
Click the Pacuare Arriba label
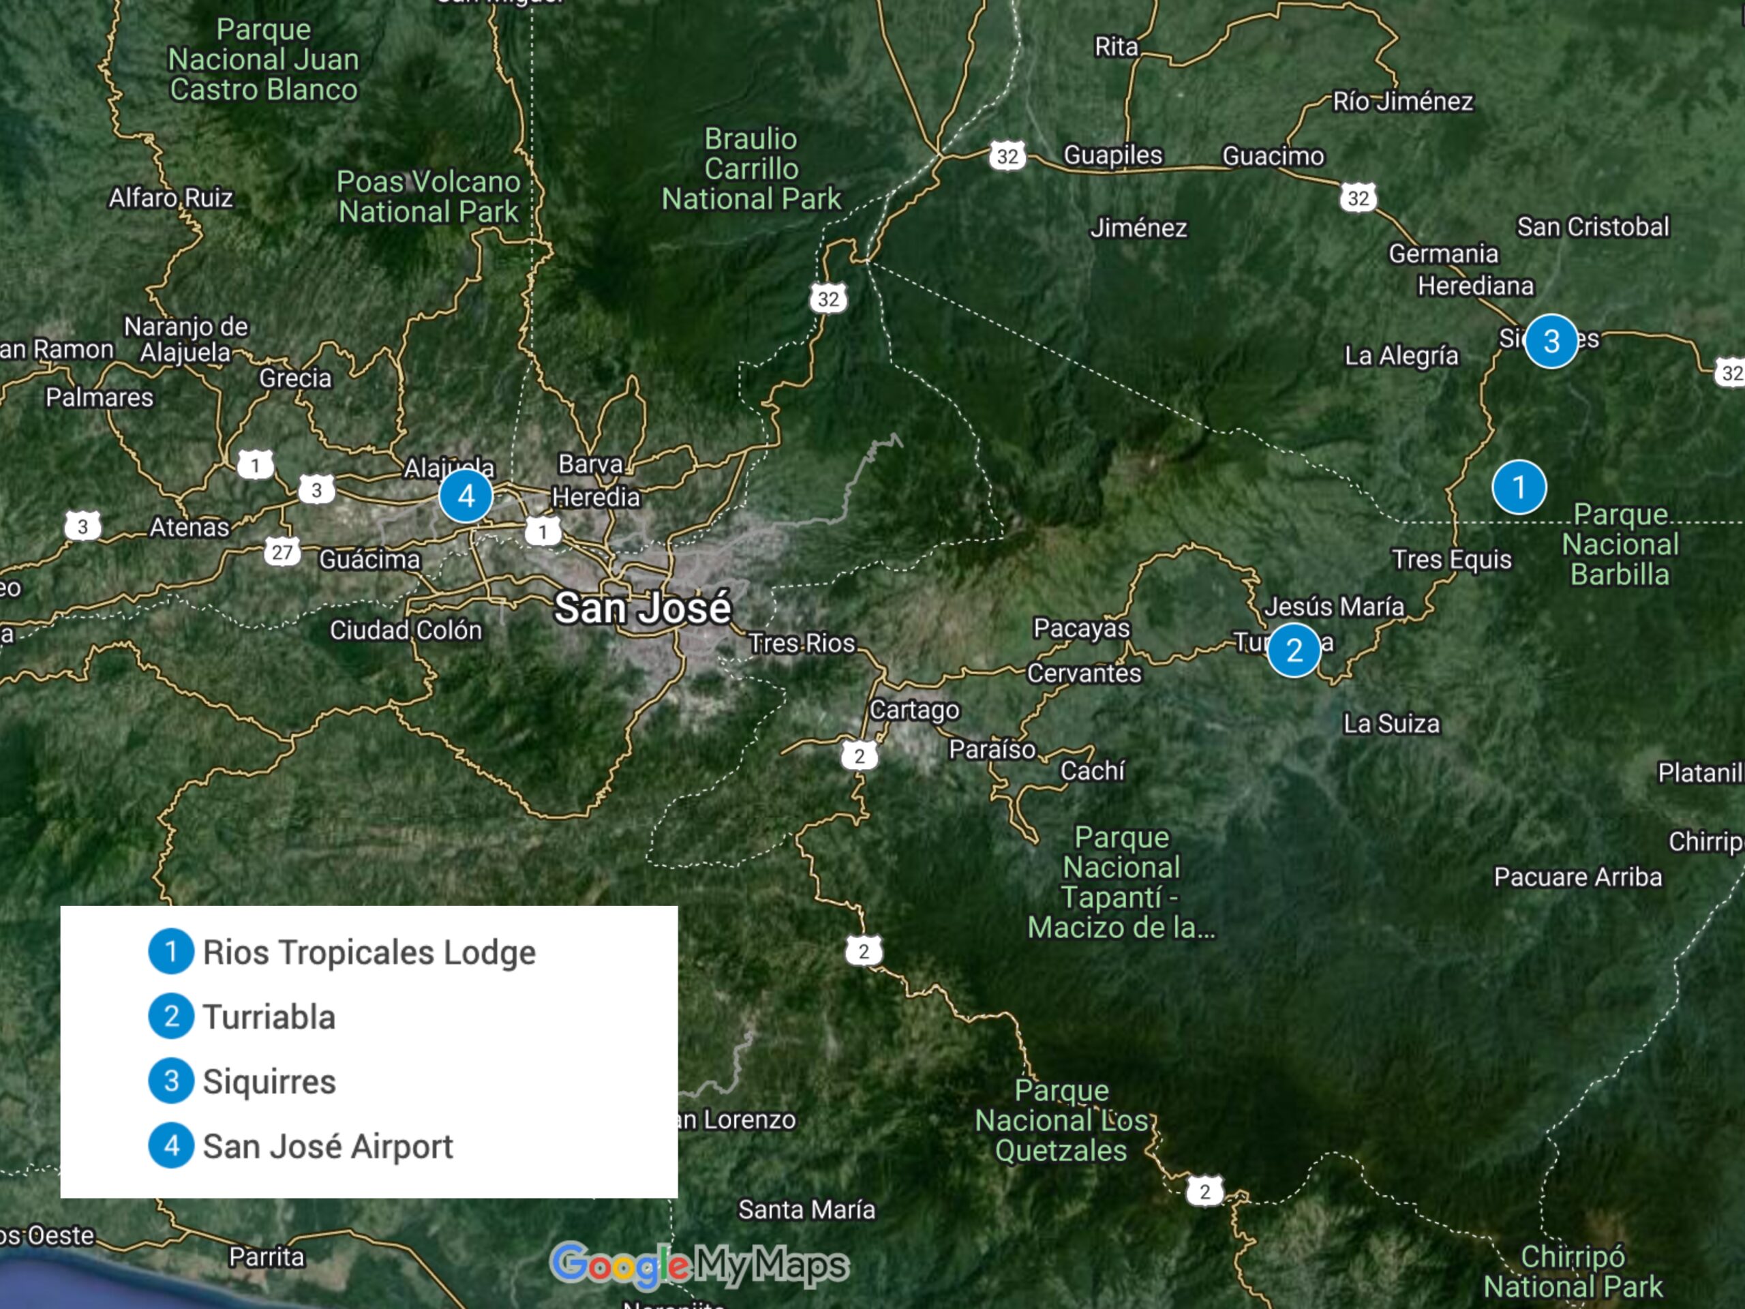coord(1578,877)
